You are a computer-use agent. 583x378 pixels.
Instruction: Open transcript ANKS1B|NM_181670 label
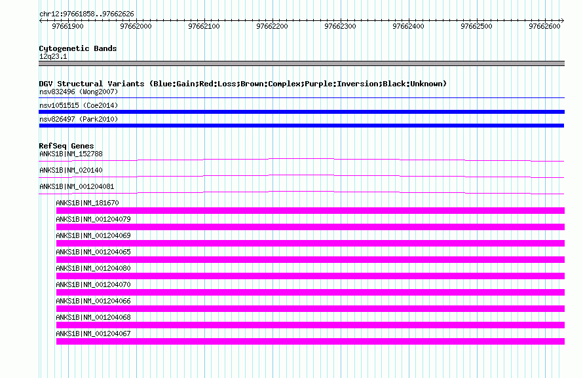tap(87, 203)
